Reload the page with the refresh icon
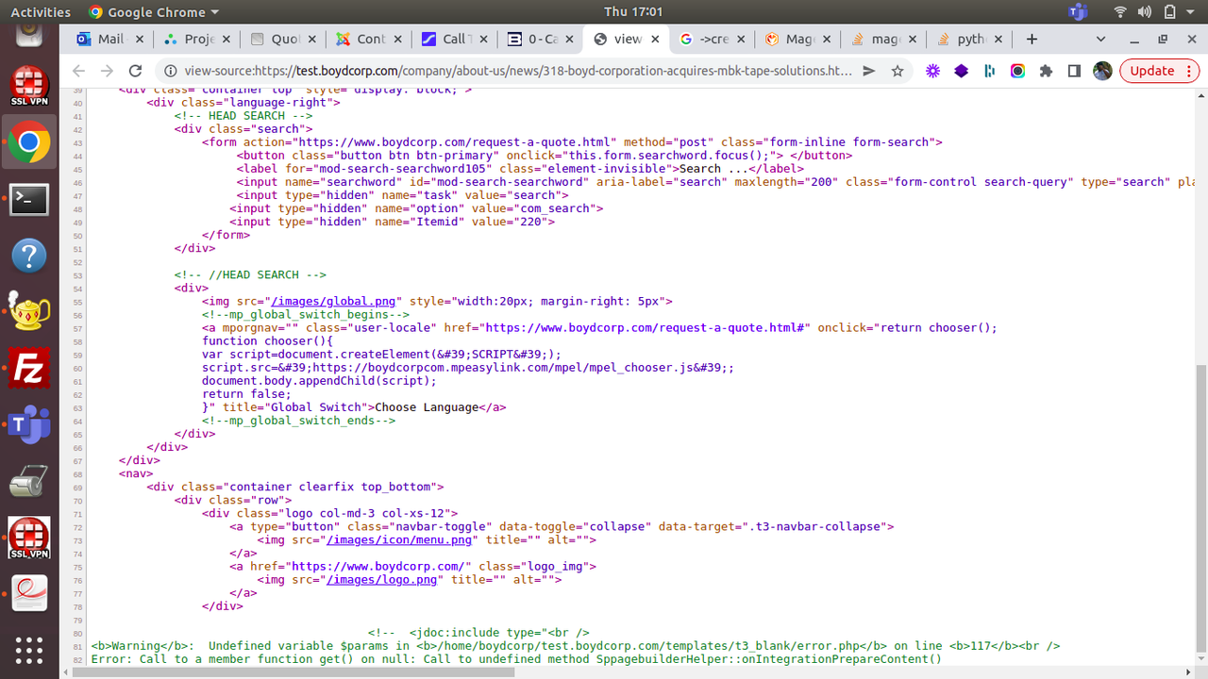1208x679 pixels. coord(135,70)
